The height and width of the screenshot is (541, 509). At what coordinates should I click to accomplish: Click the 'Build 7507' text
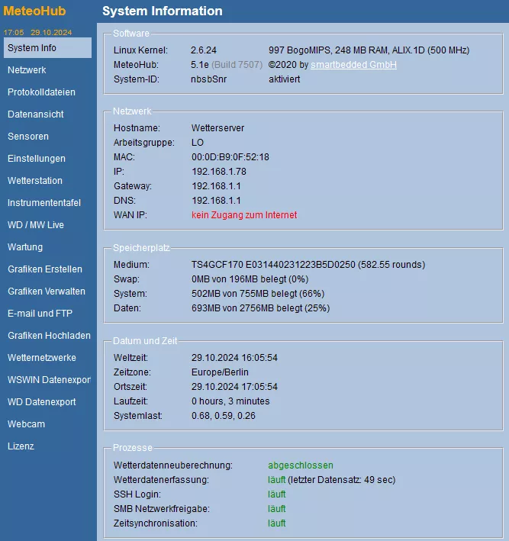coord(237,65)
